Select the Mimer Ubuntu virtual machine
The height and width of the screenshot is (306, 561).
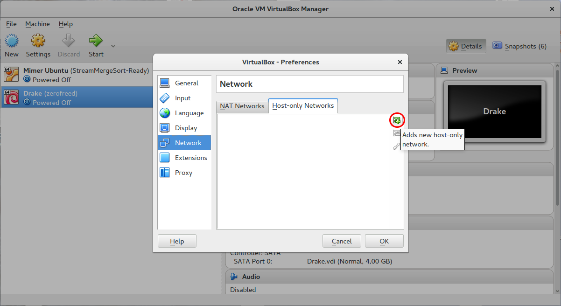(77, 75)
